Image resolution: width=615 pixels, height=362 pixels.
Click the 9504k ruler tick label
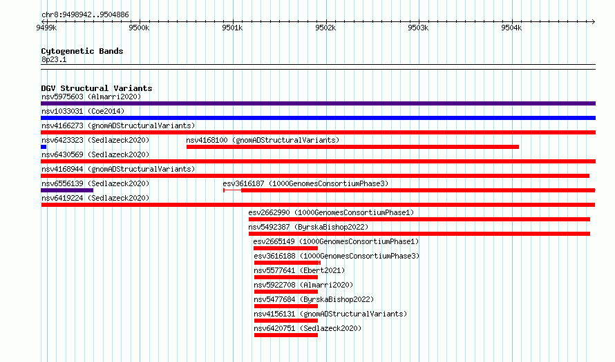coord(511,28)
